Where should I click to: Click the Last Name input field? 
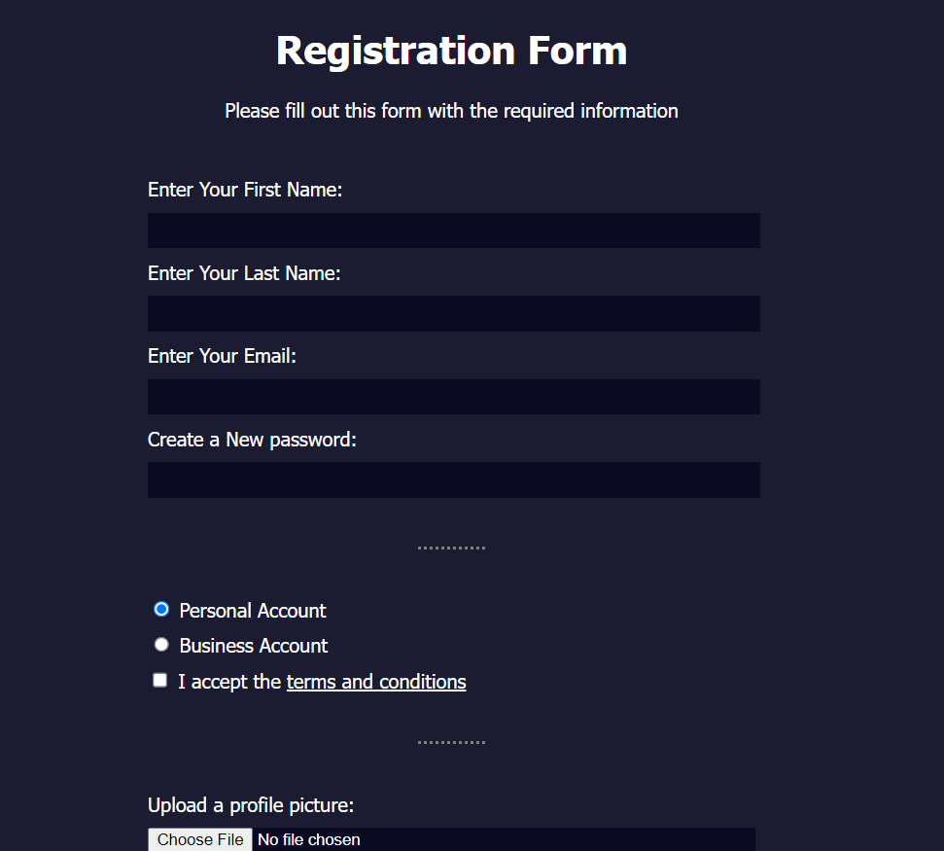coord(453,313)
